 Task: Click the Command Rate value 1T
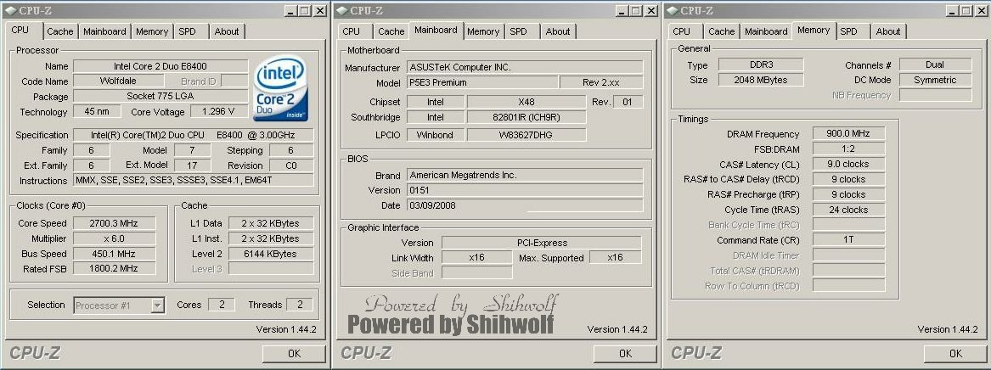pos(849,240)
